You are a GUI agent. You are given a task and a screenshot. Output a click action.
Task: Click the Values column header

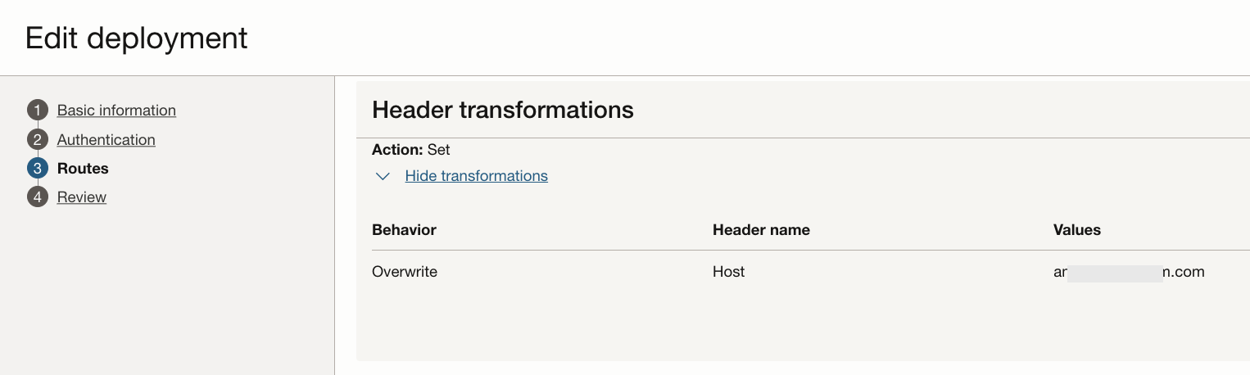click(x=1076, y=230)
